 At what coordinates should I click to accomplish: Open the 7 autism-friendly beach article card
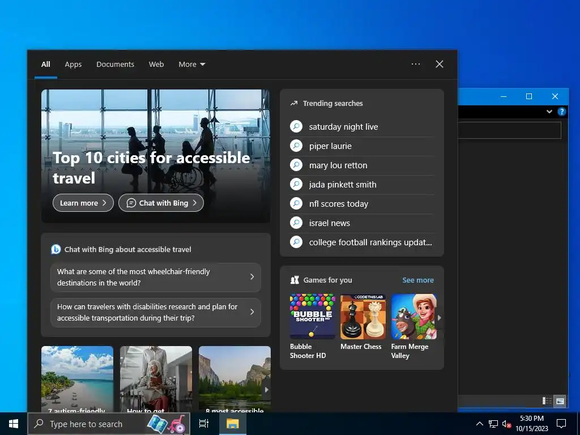[77, 379]
